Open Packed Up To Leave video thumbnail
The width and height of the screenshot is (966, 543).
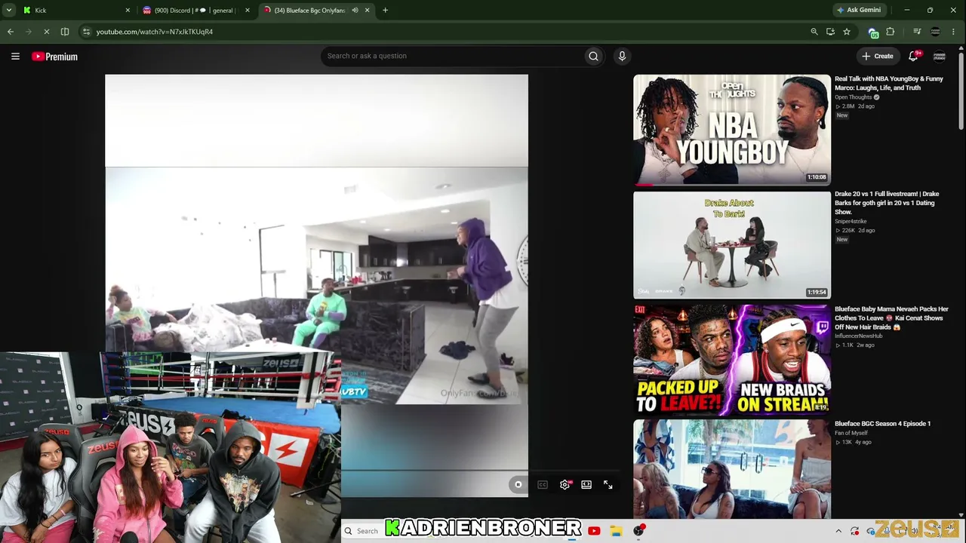(732, 360)
